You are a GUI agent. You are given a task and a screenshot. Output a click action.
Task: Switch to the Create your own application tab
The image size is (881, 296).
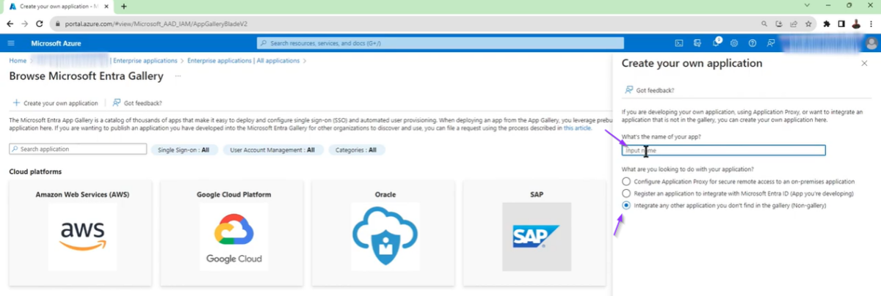(x=58, y=6)
